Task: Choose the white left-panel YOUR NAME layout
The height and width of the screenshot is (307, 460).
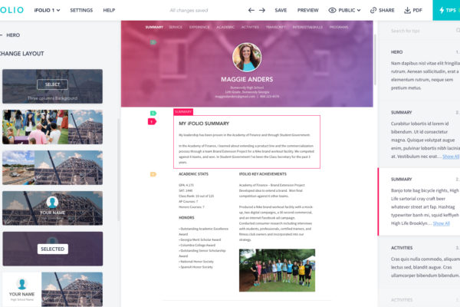Action: 52,289
